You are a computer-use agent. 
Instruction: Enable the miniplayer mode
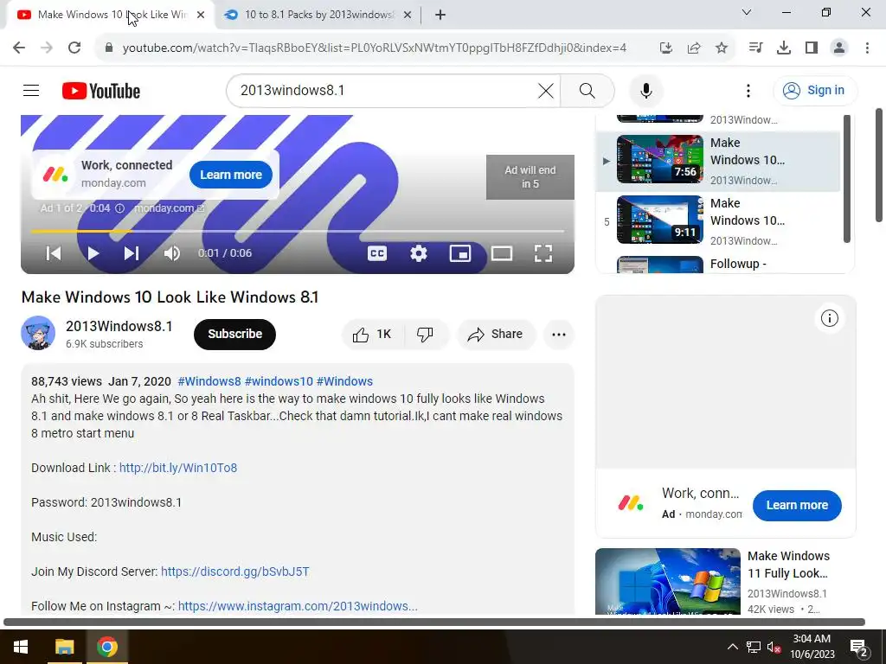pyautogui.click(x=460, y=253)
